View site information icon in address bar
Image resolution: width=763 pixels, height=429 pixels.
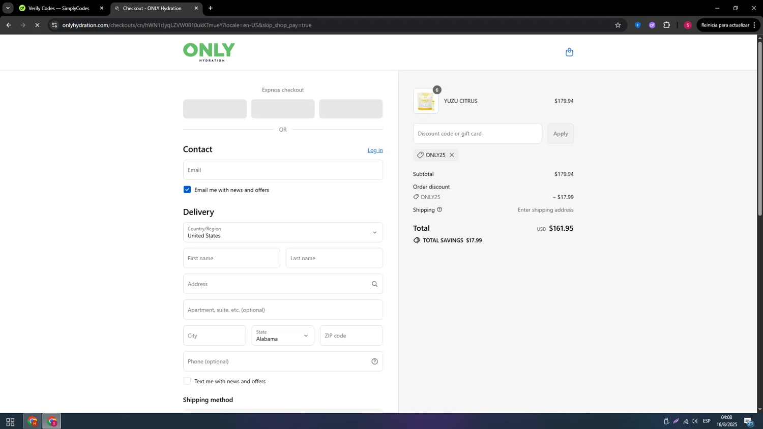pyautogui.click(x=54, y=25)
